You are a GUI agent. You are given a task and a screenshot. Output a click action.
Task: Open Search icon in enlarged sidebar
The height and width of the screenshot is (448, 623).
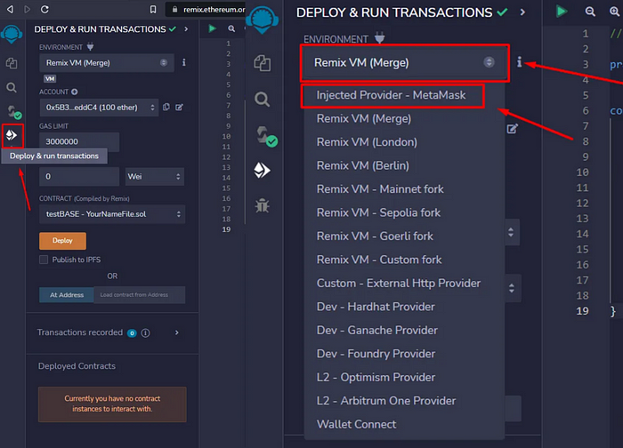(x=263, y=99)
